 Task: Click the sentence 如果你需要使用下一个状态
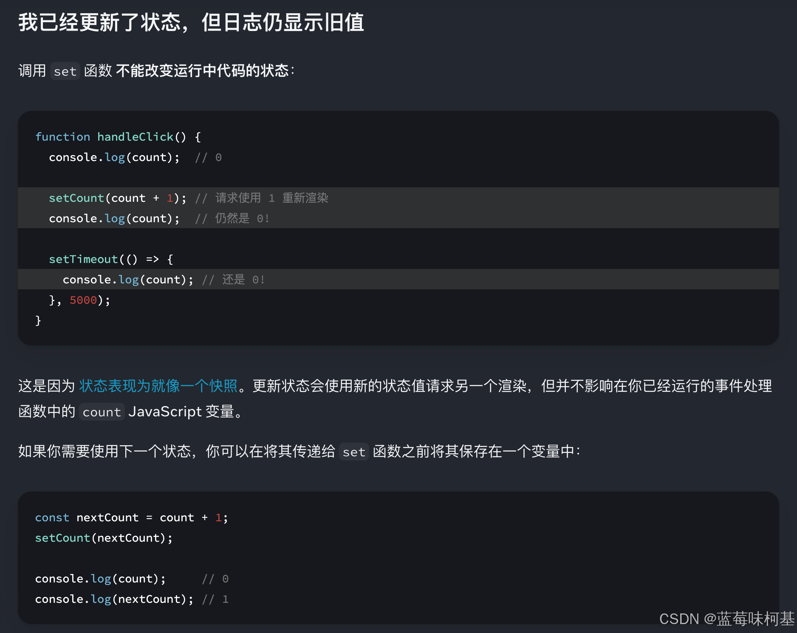click(x=105, y=451)
